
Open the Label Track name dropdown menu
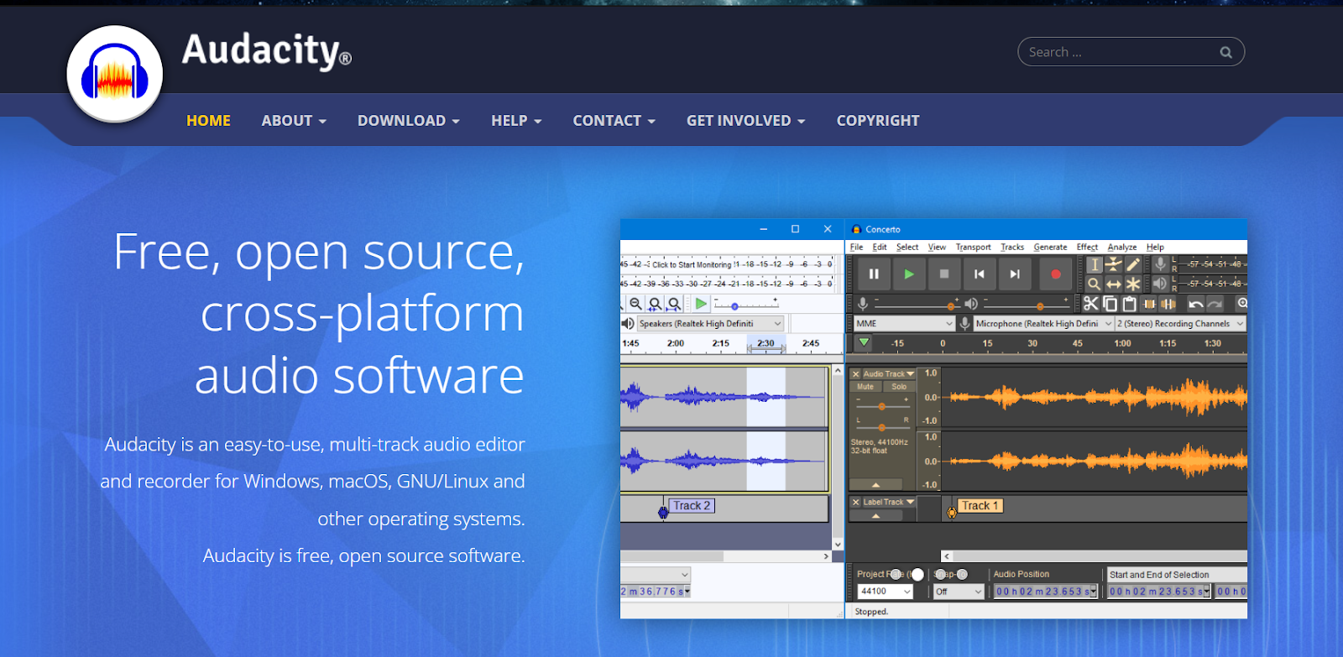tap(889, 502)
